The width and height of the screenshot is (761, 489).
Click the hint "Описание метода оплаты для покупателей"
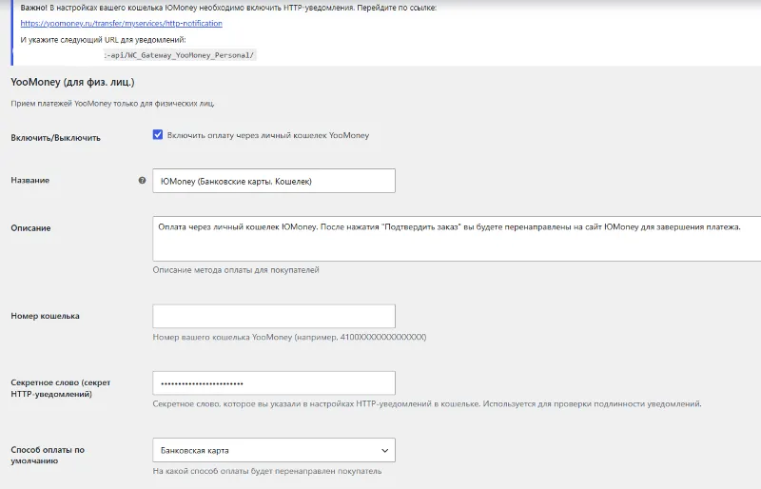(236, 270)
